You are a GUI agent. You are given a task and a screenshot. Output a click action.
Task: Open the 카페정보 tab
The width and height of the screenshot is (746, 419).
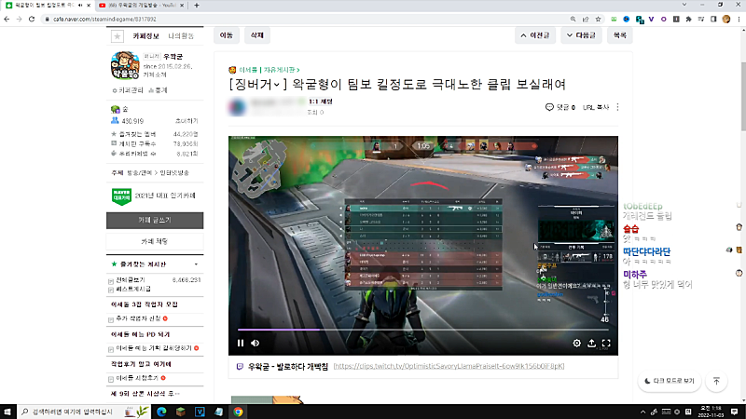coord(145,36)
